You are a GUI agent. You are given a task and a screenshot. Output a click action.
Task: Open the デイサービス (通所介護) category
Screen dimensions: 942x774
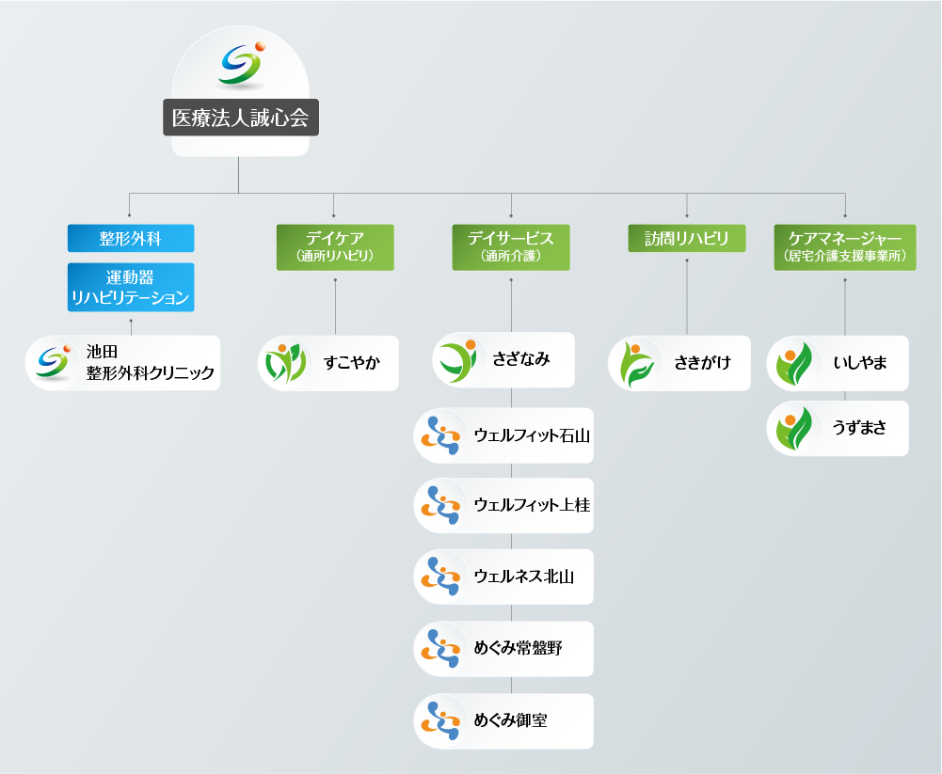511,246
